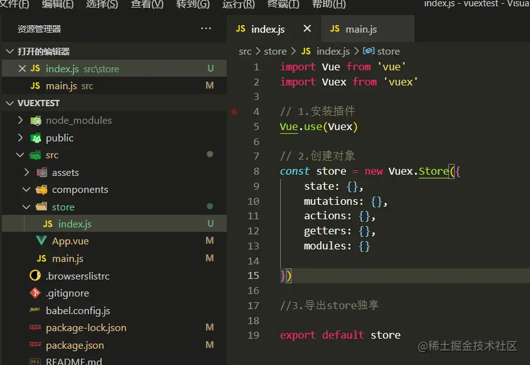Click the node_modules folder icon
The image size is (530, 365).
pyautogui.click(x=36, y=121)
